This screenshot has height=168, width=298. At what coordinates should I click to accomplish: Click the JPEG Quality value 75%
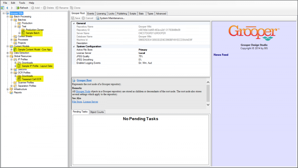click(141, 56)
